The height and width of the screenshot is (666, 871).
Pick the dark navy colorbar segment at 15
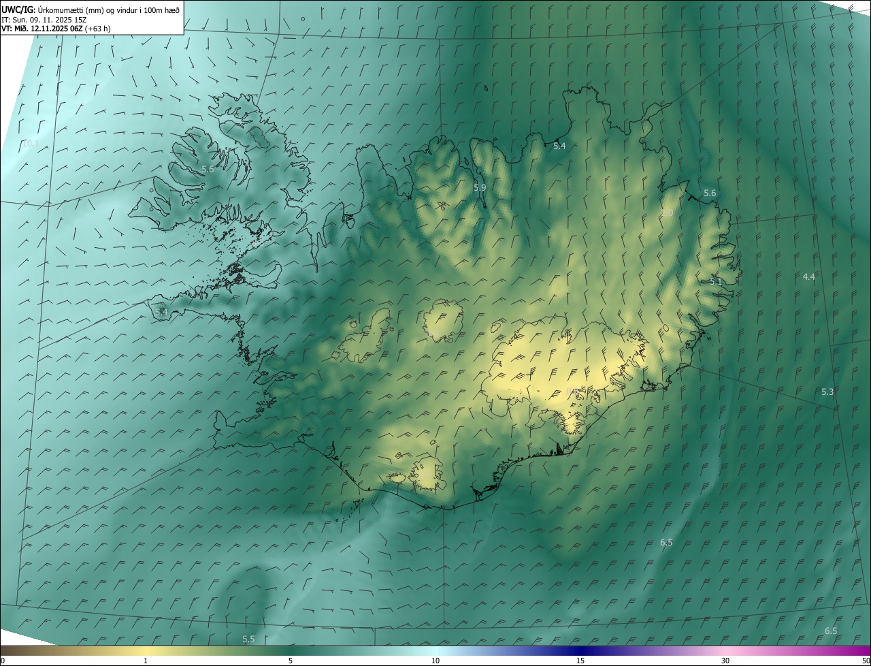tap(580, 650)
